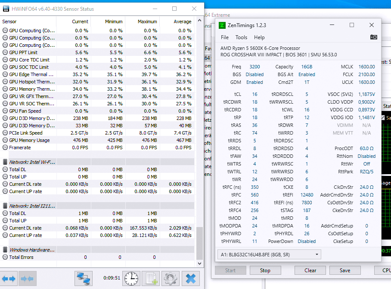Image resolution: width=391 pixels, height=289 pixels.
Task: Click the greyed collapse columns arrows button
Action: coord(27,279)
